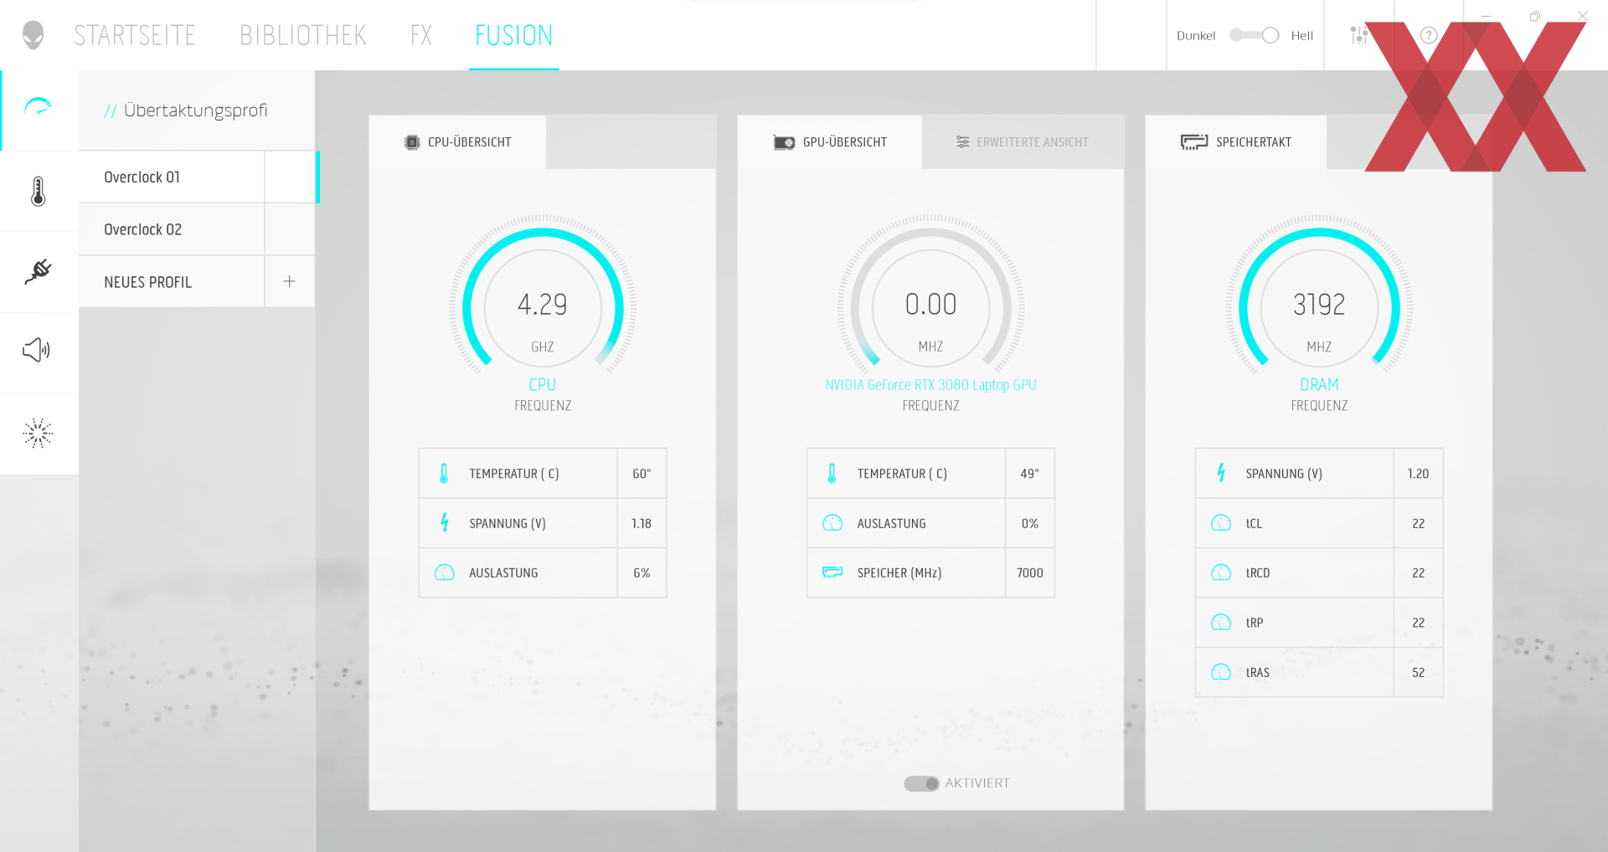Image resolution: width=1608 pixels, height=852 pixels.
Task: Switch to the BIBLIOTHEK tab
Action: 303,35
